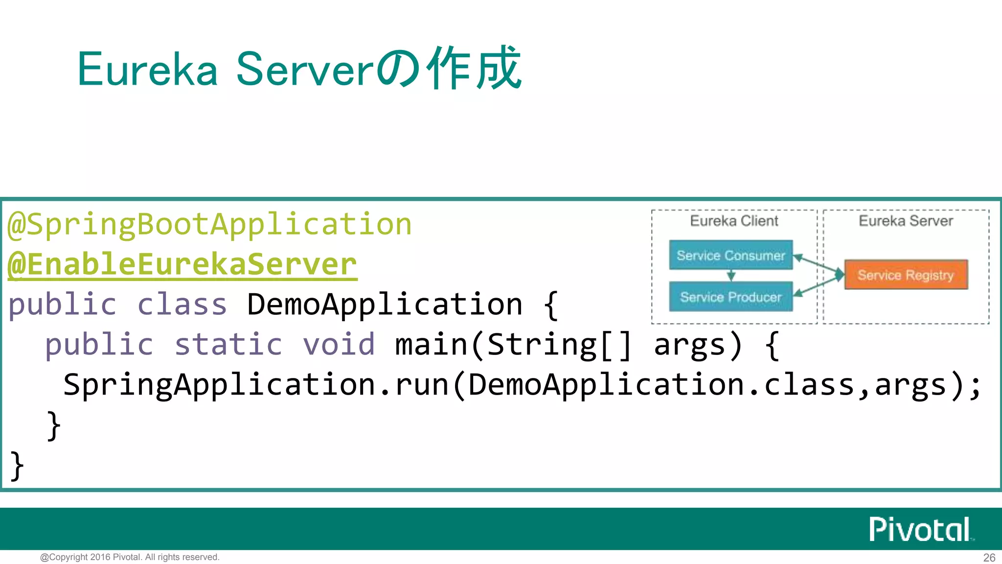
Task: Click the inner method closing brace
Action: [x=53, y=425]
